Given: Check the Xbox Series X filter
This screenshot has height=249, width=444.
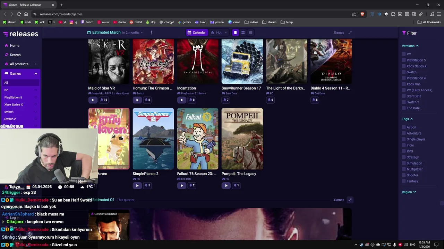Looking at the screenshot, I should tap(404, 66).
